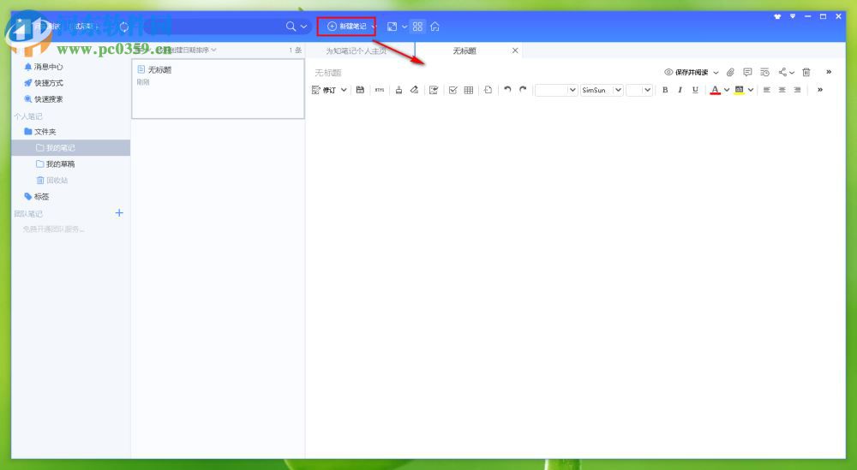Open the paragraph style dropdown before SimSun
The image size is (857, 470).
tap(556, 90)
